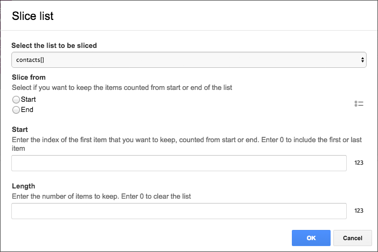Click the 123 icon beside Start field
This screenshot has height=252, width=378.
(359, 163)
